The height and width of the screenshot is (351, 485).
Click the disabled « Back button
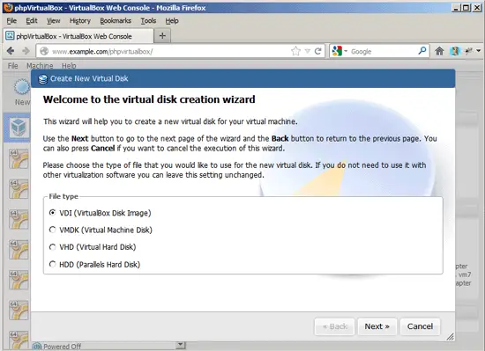(334, 326)
